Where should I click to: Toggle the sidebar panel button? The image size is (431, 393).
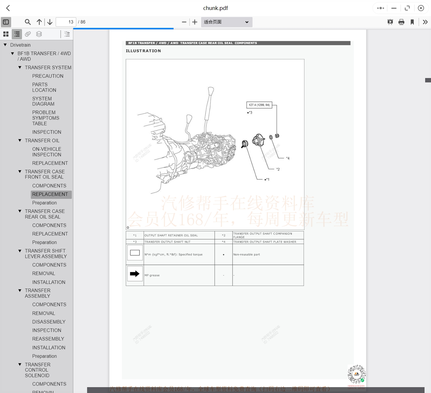coord(6,22)
